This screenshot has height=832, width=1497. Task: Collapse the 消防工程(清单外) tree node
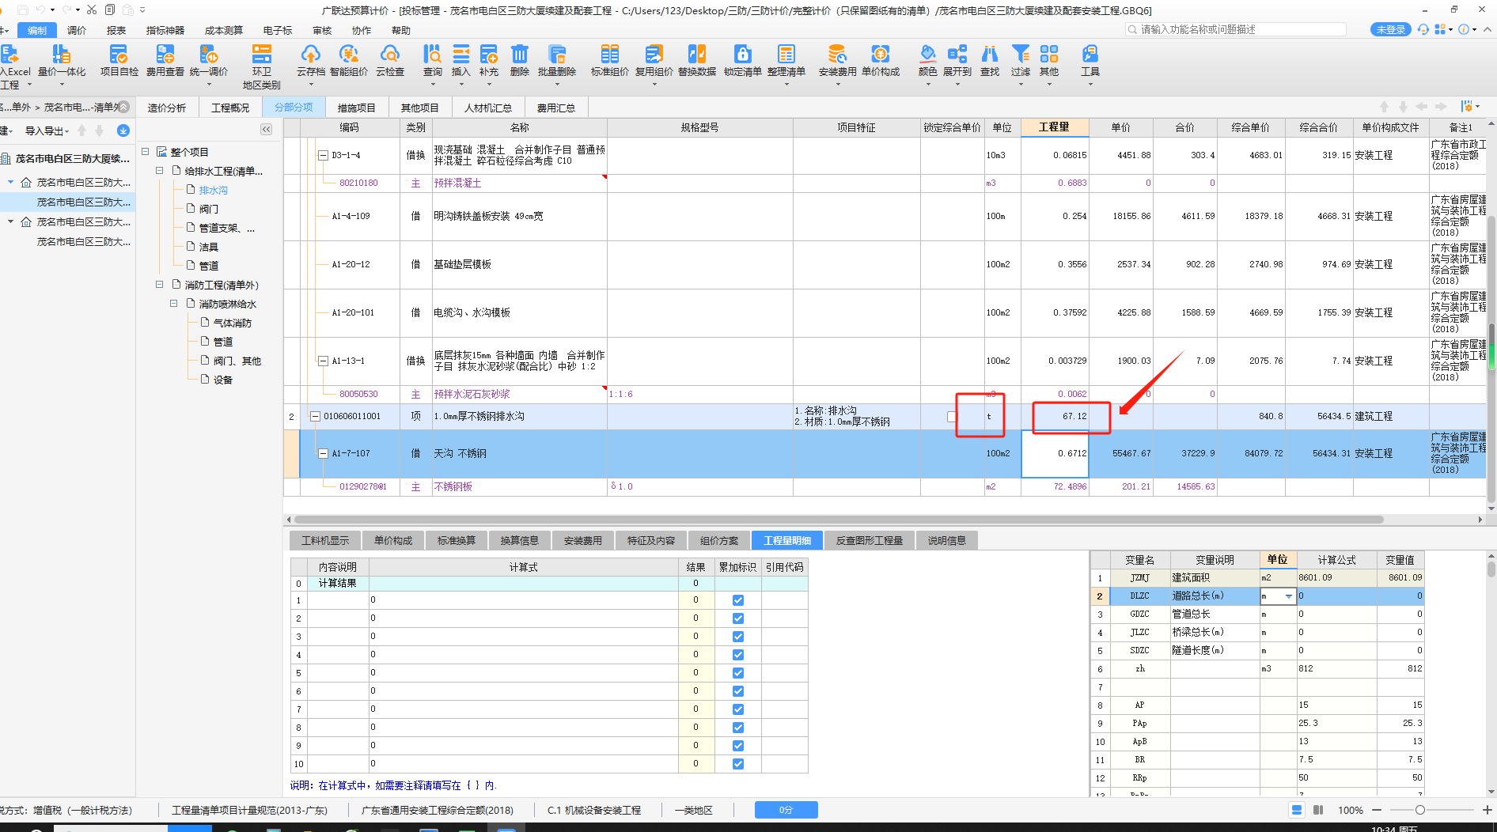[160, 284]
